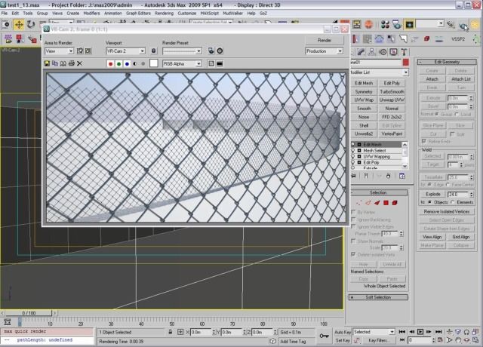Save the rendered image with the disk icon

(x=47, y=63)
